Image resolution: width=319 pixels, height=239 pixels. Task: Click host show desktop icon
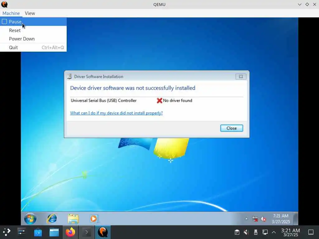(x=311, y=232)
